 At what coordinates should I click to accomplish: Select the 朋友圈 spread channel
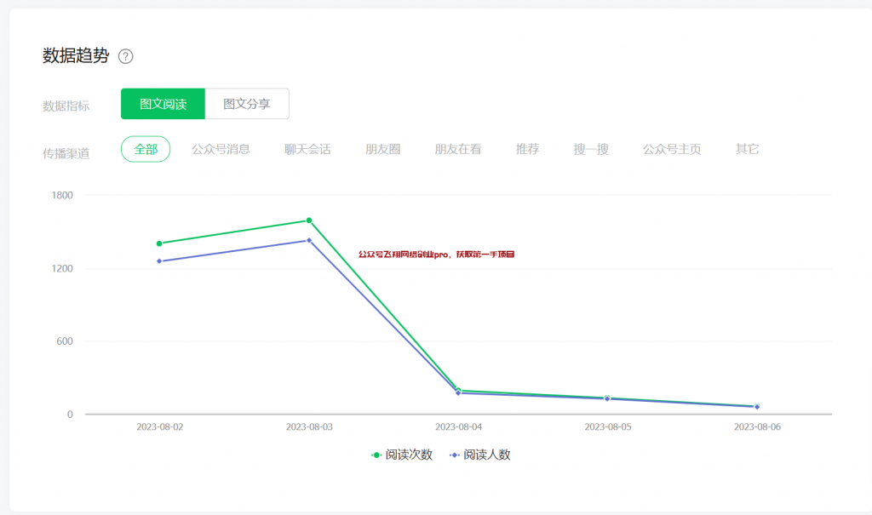(382, 148)
